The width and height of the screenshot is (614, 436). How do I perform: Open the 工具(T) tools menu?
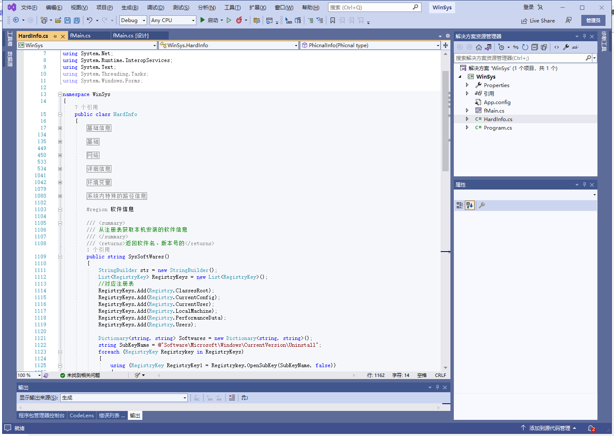tap(232, 8)
